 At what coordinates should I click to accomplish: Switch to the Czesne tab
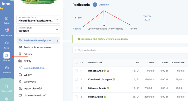[77, 29]
